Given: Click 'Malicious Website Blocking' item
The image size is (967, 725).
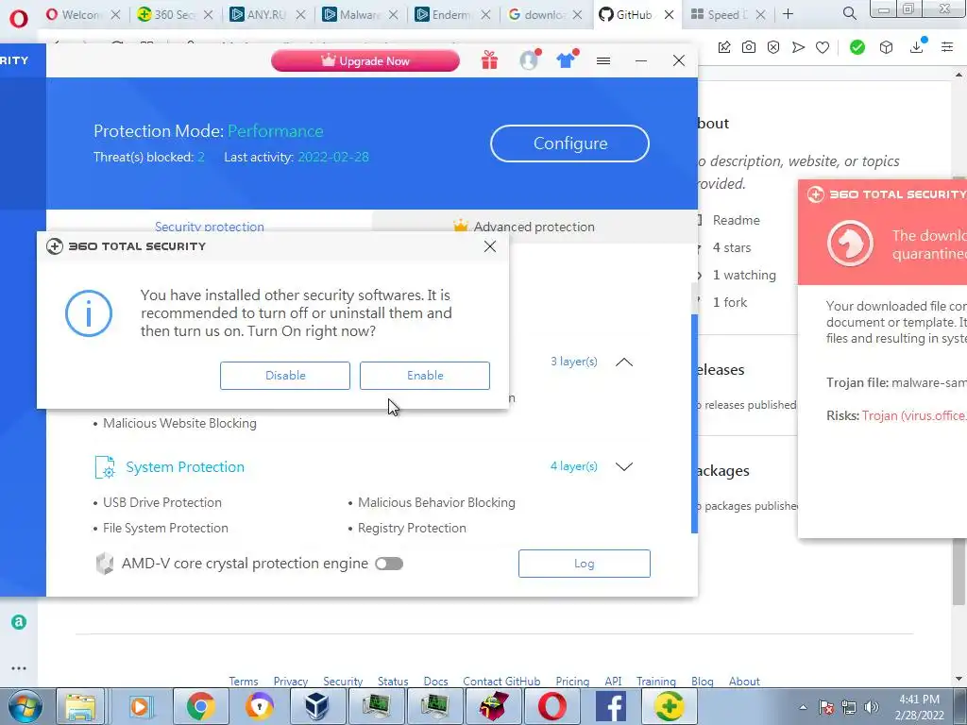Looking at the screenshot, I should 179,423.
